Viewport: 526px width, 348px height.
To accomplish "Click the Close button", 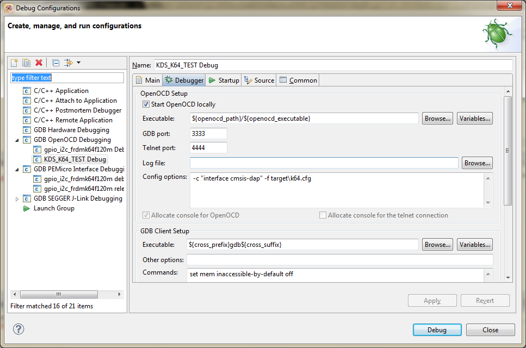I will tap(491, 330).
